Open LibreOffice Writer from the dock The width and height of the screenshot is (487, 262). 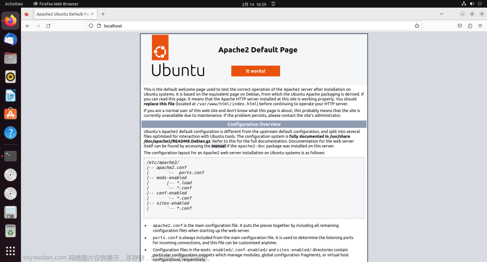pos(10,95)
